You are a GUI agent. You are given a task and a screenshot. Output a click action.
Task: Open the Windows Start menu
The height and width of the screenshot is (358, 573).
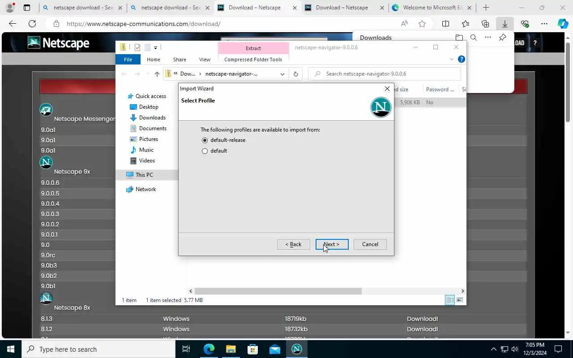coord(11,349)
